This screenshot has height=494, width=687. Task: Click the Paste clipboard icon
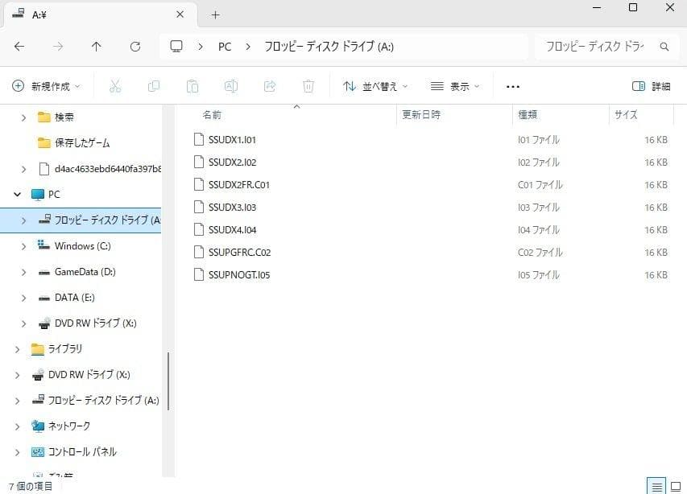click(x=192, y=86)
